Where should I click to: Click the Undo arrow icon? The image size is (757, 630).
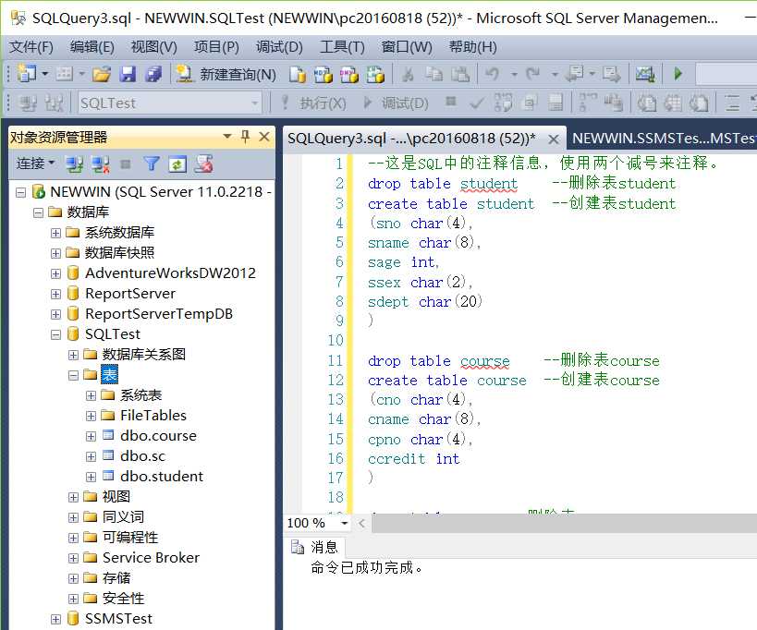[493, 74]
